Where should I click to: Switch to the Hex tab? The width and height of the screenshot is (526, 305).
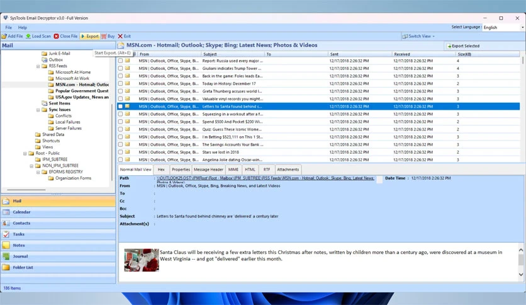tap(161, 170)
